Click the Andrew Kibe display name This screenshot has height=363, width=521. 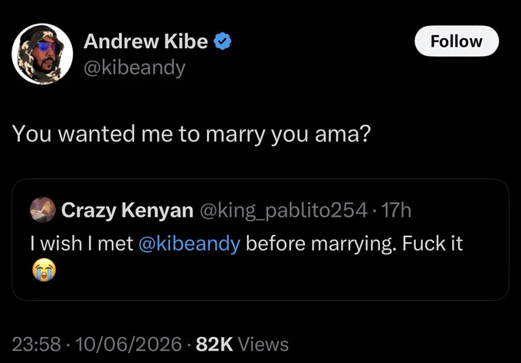tap(146, 41)
